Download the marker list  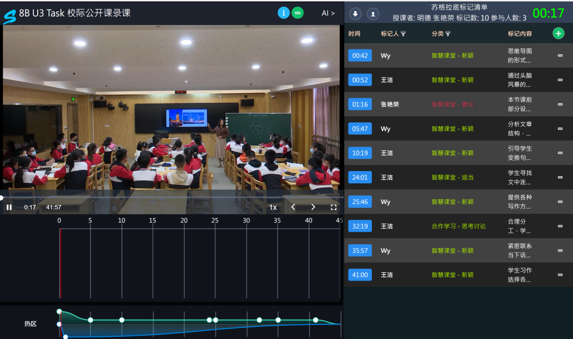[x=355, y=14]
